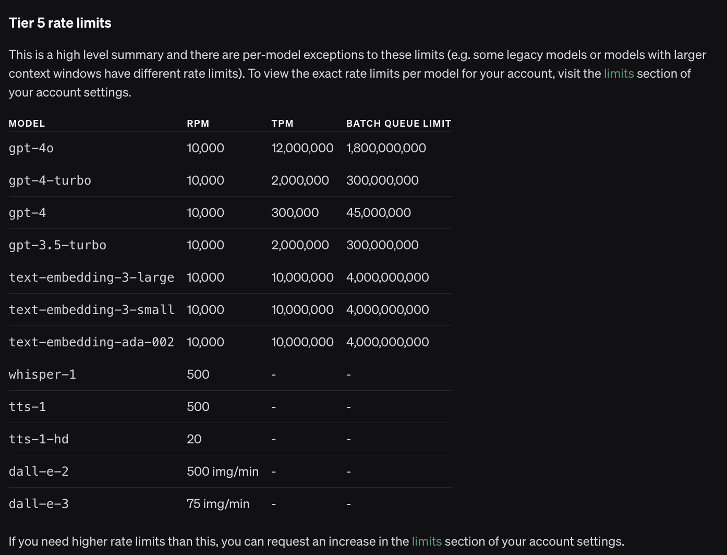The width and height of the screenshot is (727, 555).
Task: Select the dall-e-3 model name
Action: (39, 504)
